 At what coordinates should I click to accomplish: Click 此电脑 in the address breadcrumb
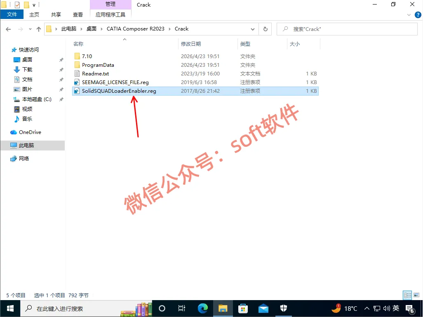point(68,29)
